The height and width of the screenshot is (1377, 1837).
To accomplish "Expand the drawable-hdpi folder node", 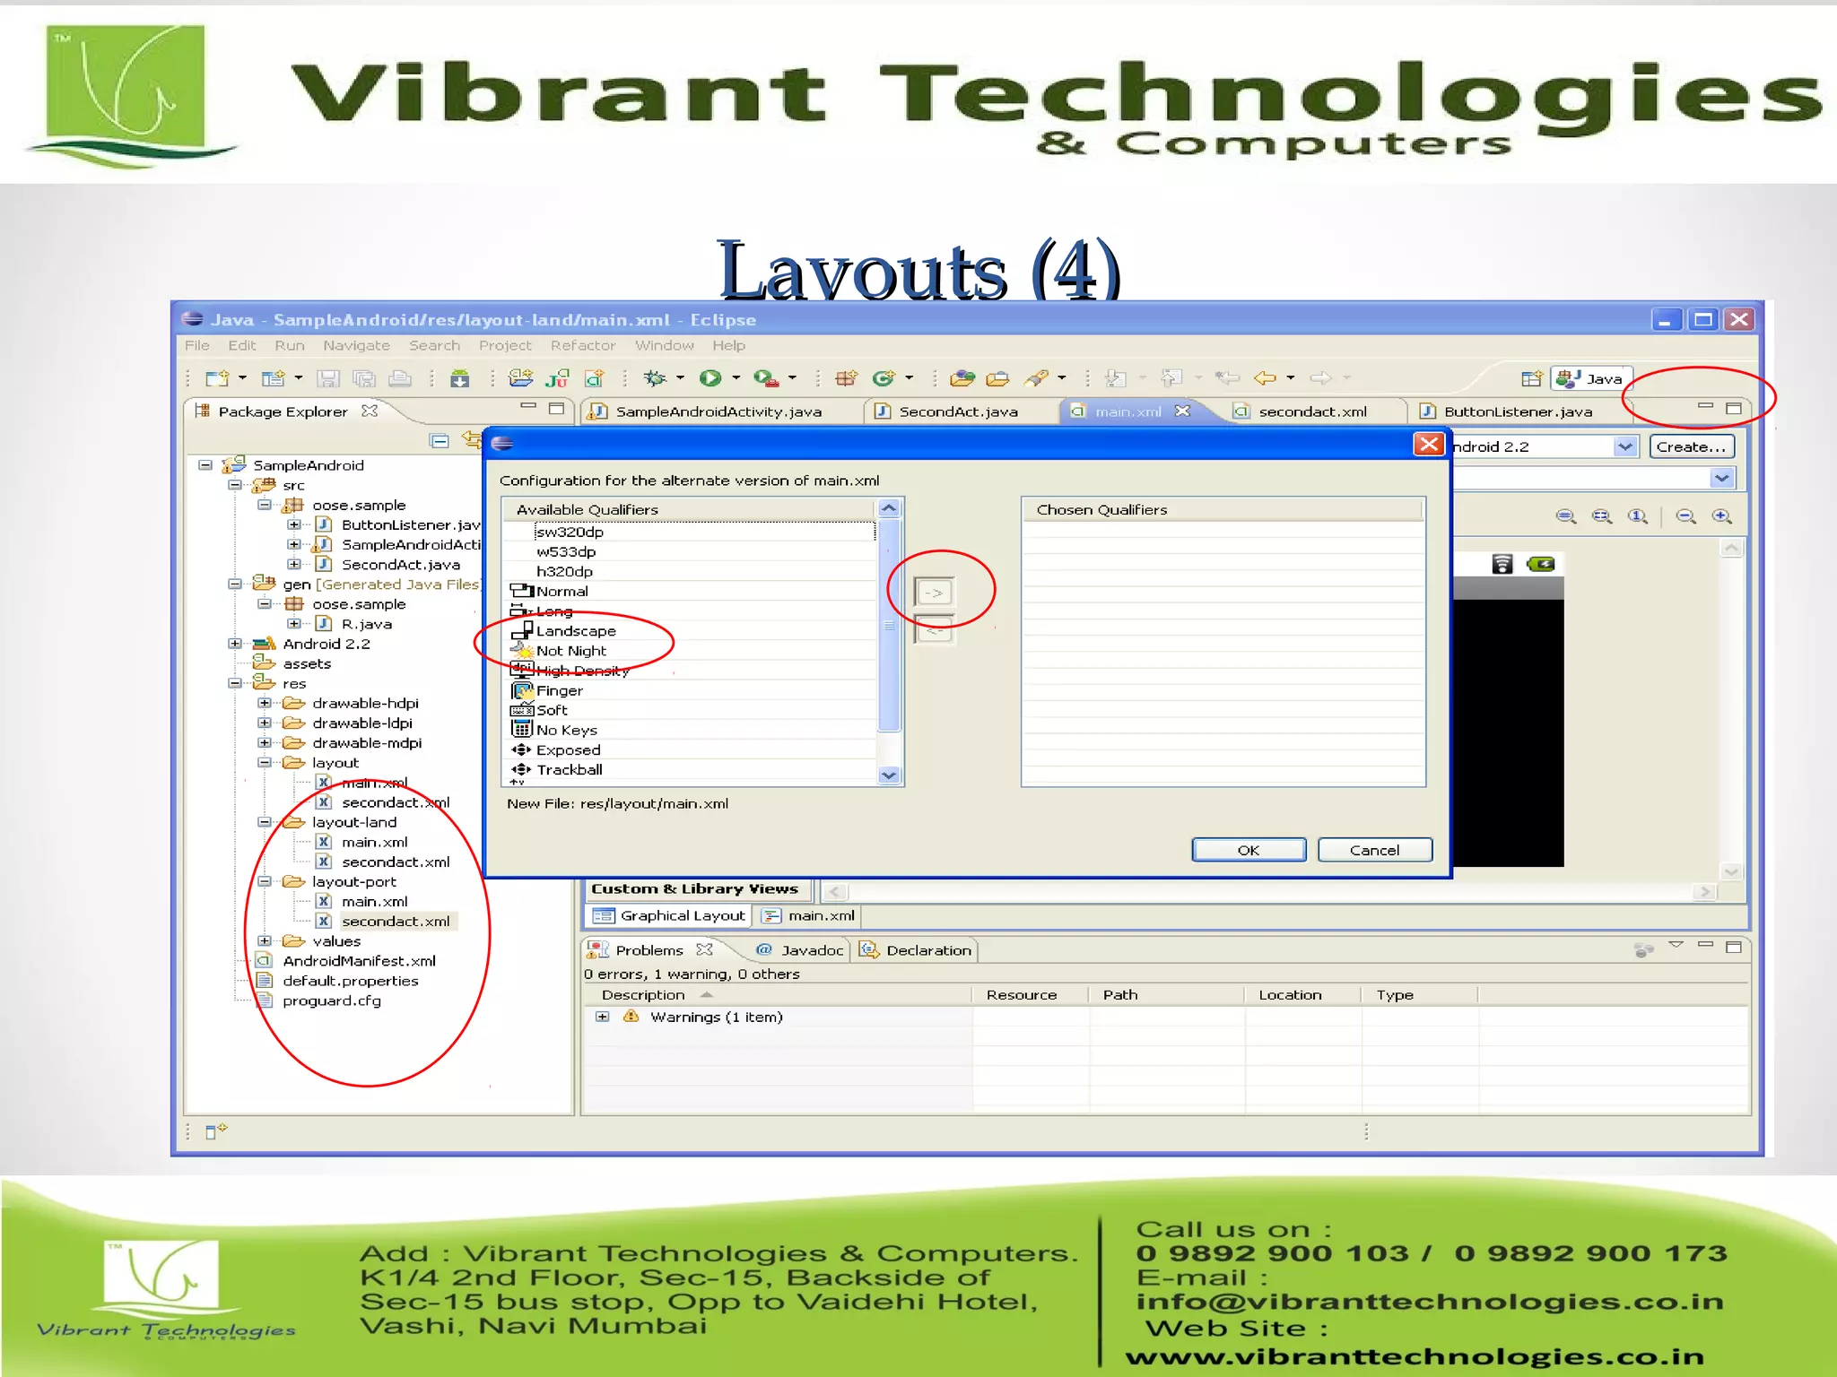I will click(265, 704).
